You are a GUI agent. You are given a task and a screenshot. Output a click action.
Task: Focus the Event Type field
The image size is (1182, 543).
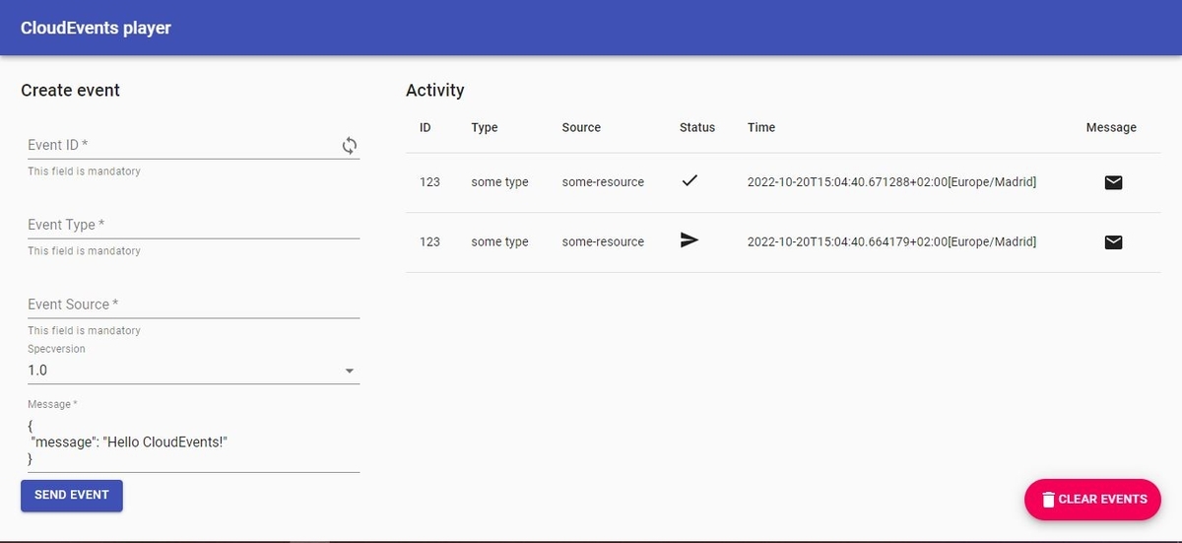tap(193, 225)
